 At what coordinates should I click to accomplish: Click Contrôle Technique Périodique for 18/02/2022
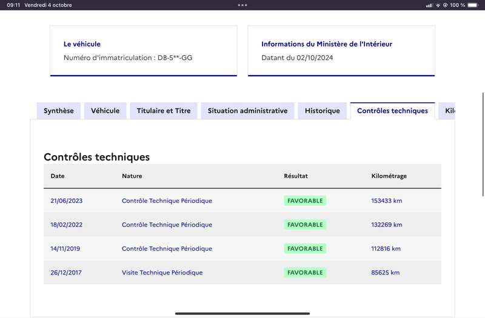(x=167, y=225)
